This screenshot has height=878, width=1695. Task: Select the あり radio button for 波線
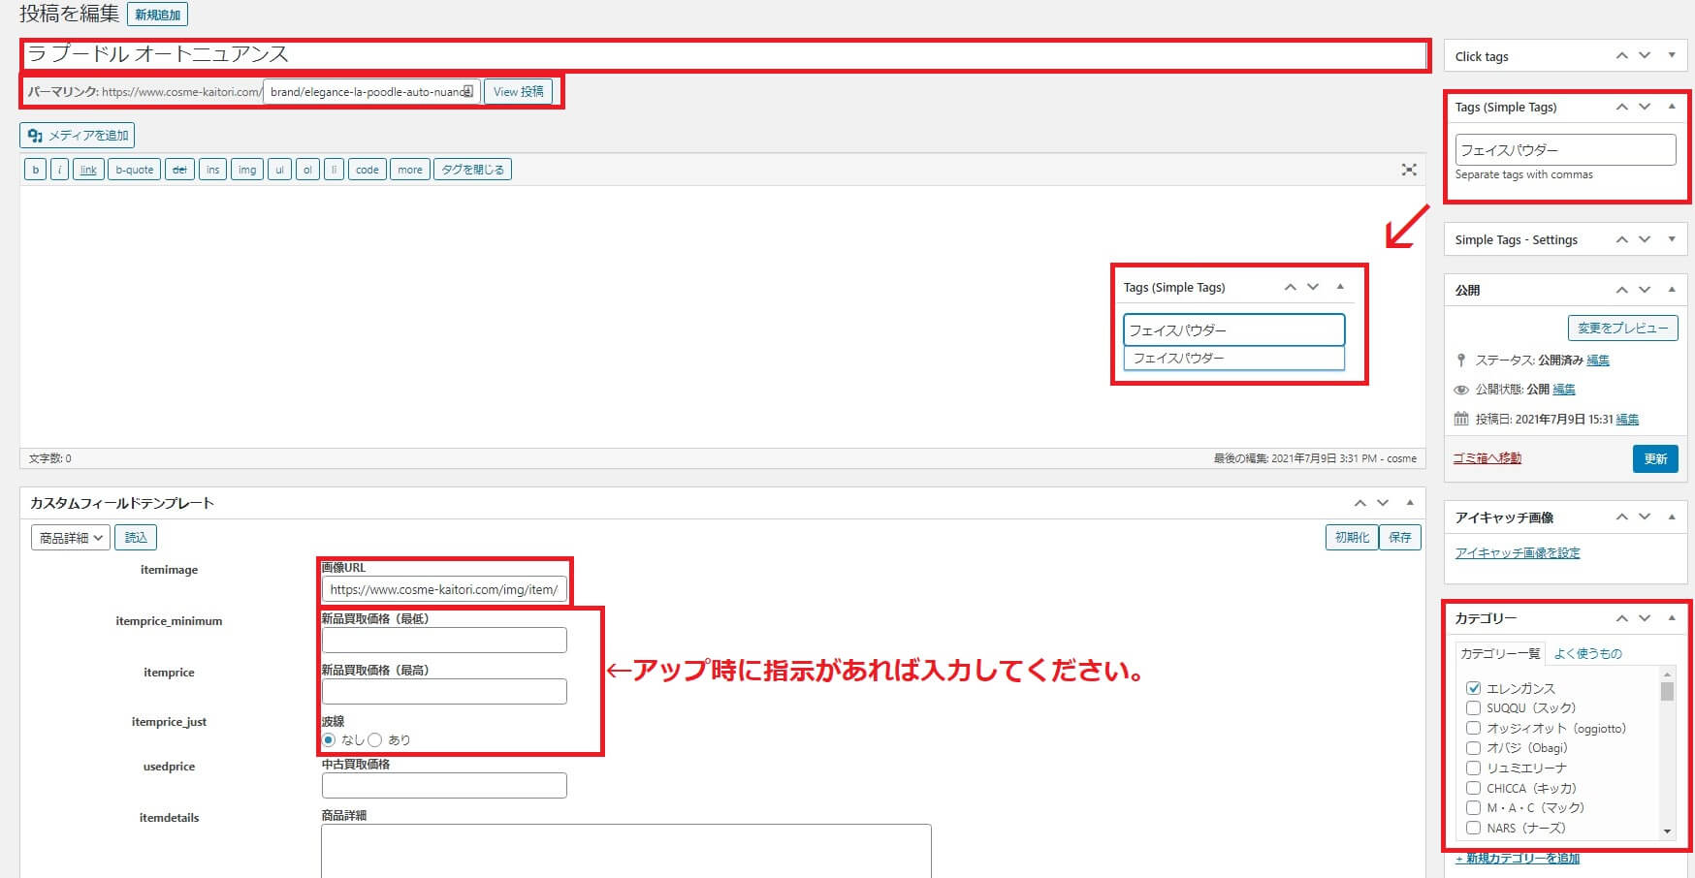pos(375,739)
